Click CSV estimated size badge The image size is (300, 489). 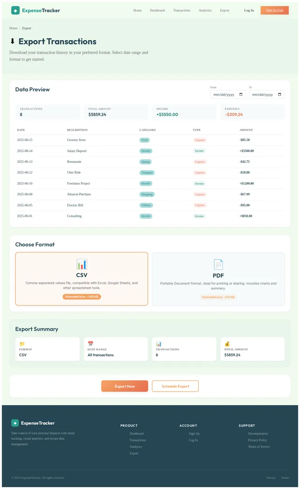[82, 296]
